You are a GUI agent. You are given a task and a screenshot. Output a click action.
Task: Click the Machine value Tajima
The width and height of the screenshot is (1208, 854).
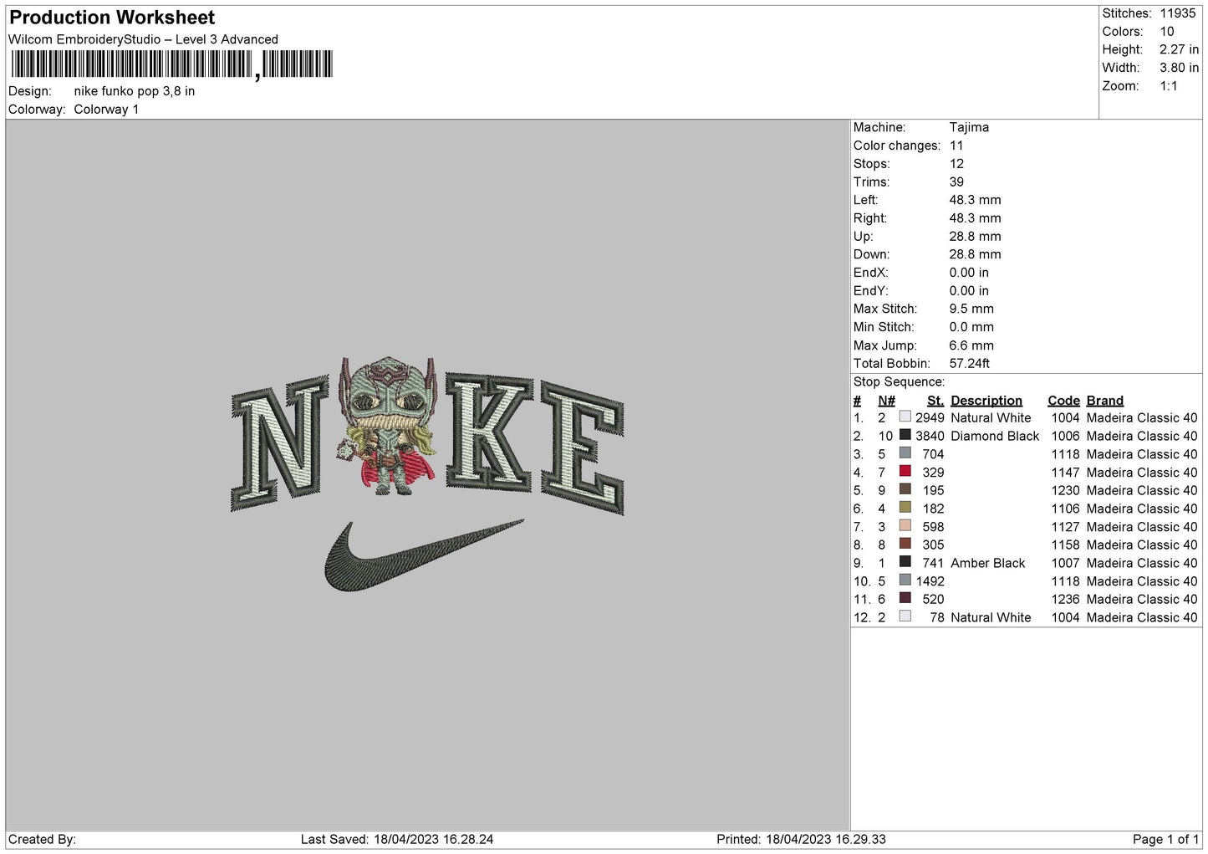coord(969,127)
